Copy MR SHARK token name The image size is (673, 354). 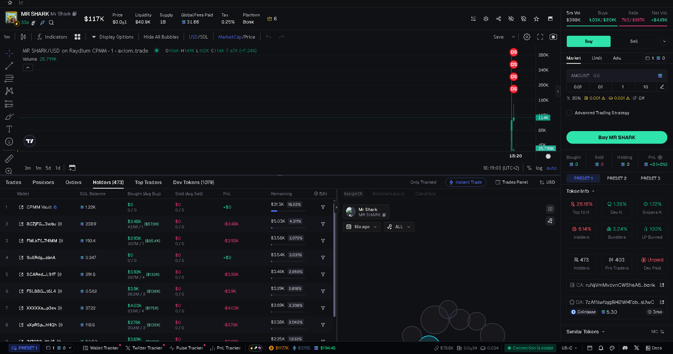click(x=75, y=13)
